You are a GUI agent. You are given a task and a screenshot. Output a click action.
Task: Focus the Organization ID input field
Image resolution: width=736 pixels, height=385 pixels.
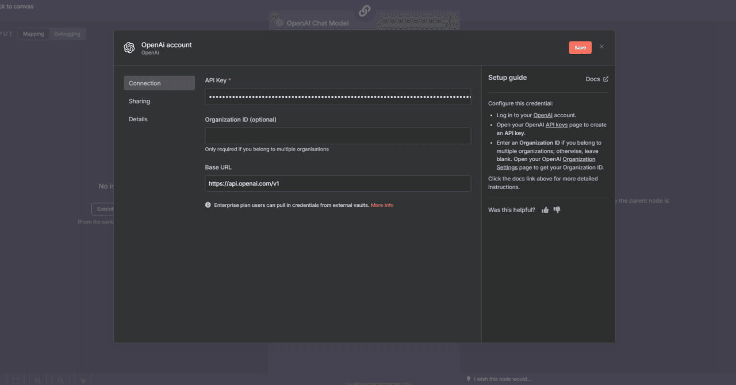pyautogui.click(x=338, y=136)
